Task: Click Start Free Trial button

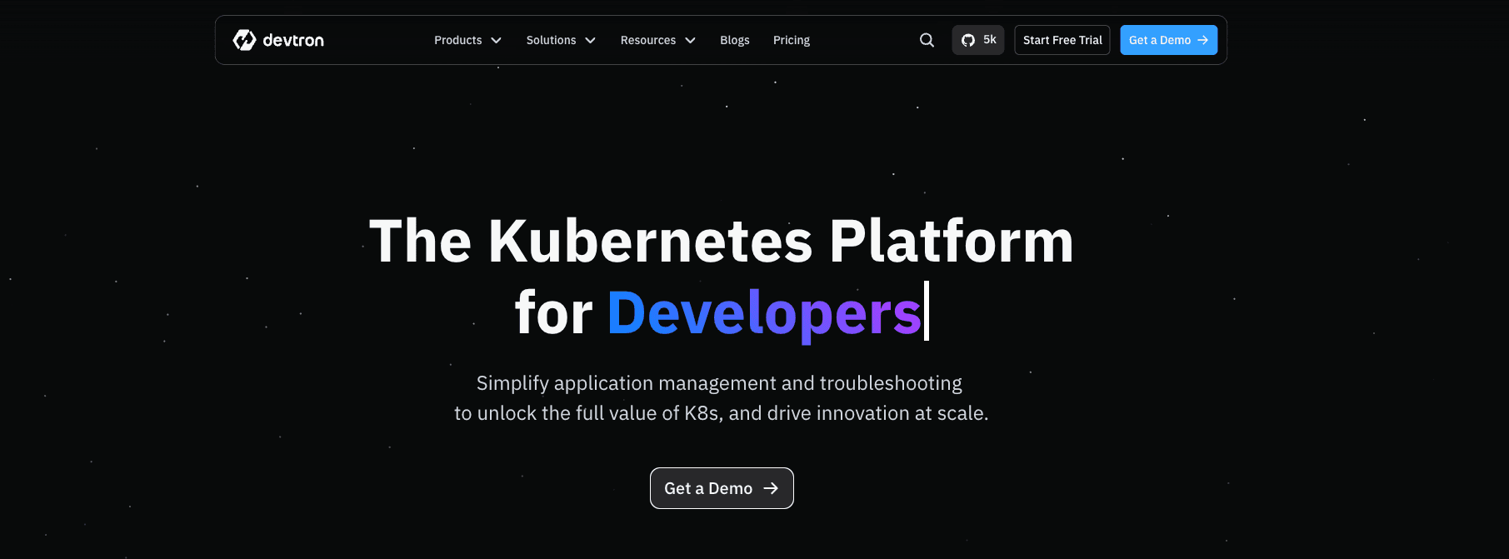Action: pyautogui.click(x=1062, y=40)
